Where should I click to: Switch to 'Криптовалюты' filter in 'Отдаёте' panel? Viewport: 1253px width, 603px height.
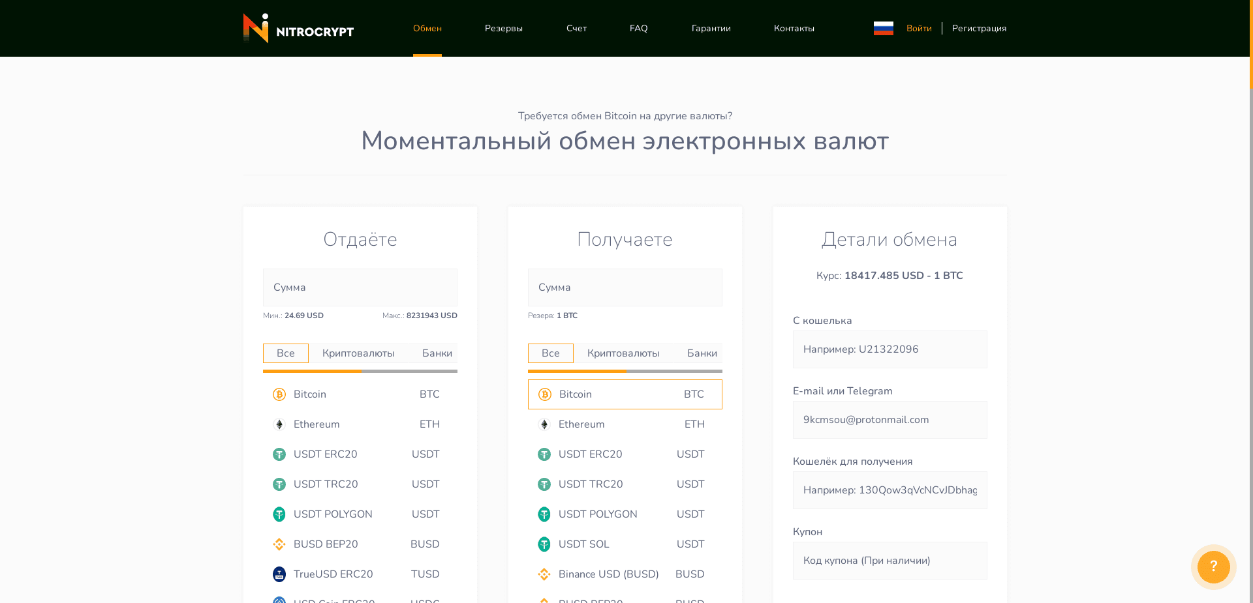tap(358, 353)
